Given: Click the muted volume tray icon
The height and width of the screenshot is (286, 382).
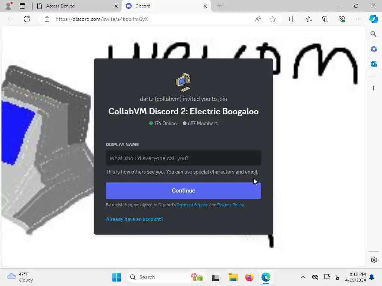Looking at the screenshot, I should 336,277.
